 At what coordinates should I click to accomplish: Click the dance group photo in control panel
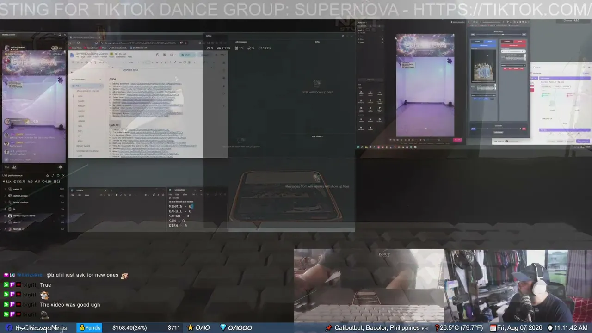[483, 66]
